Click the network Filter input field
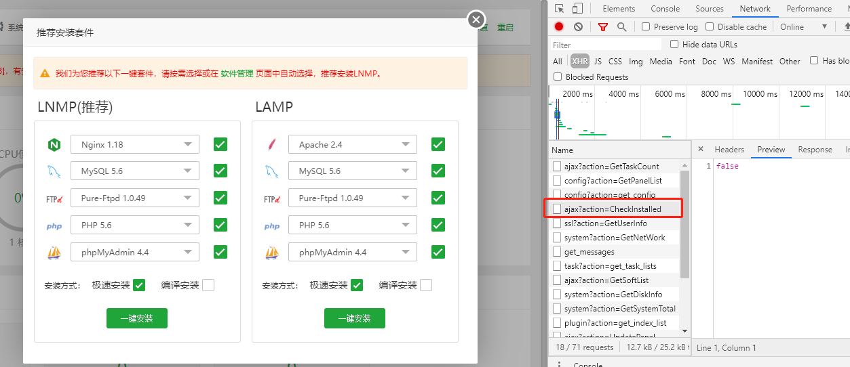850x367 pixels. (605, 45)
